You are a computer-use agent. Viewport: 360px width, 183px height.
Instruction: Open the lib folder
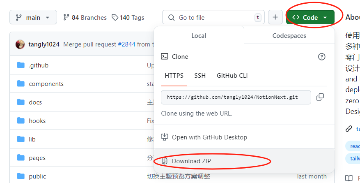point(32,139)
